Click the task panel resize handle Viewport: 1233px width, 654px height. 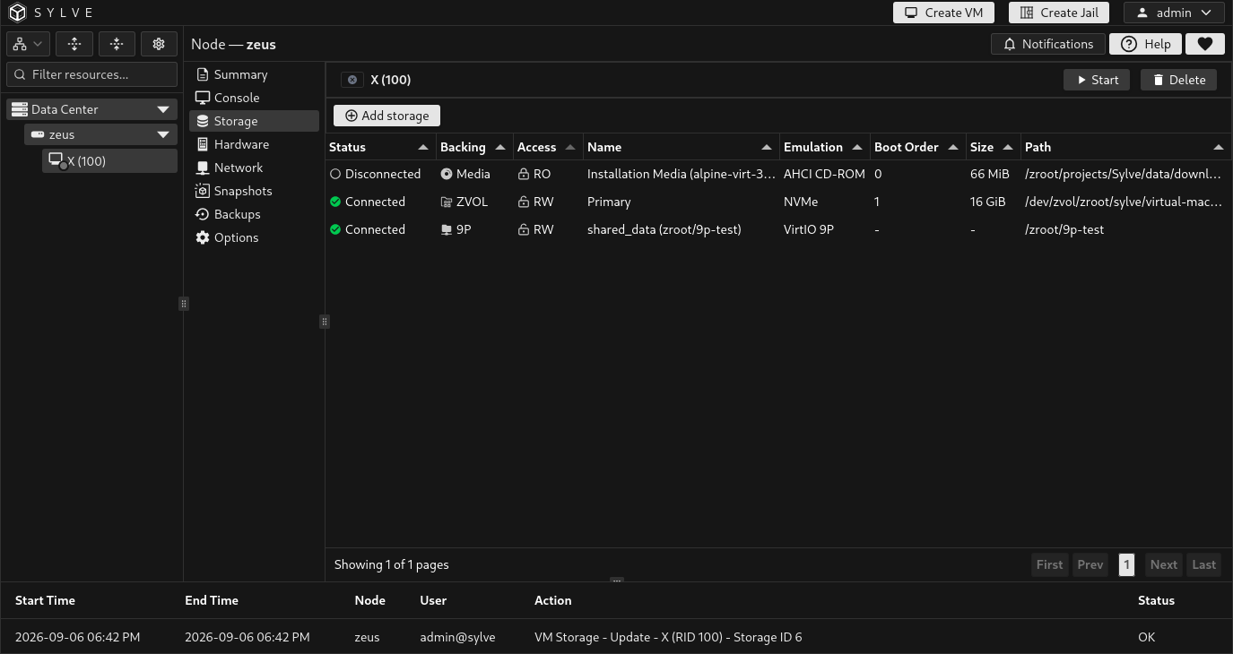click(617, 581)
